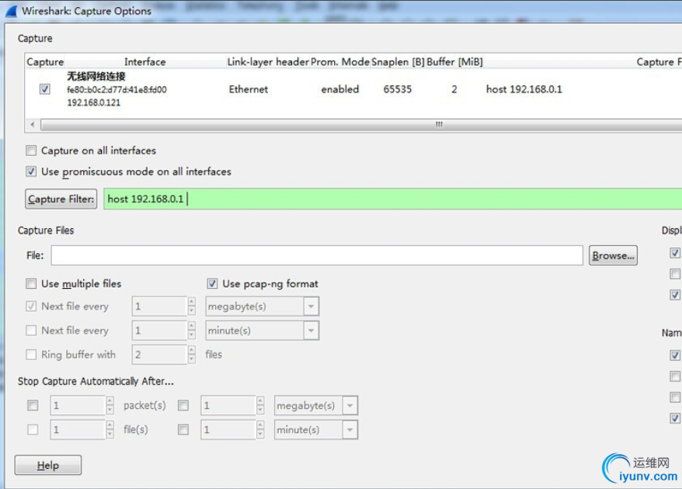Toggle the wireless interface capture checkbox
The height and width of the screenshot is (489, 682).
(45, 89)
